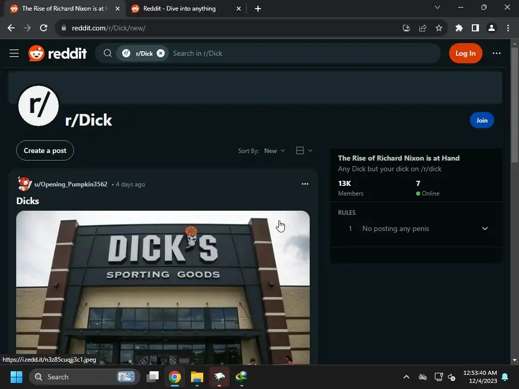519x389 pixels.
Task: Click the Chrome taskbar icon
Action: point(175,376)
